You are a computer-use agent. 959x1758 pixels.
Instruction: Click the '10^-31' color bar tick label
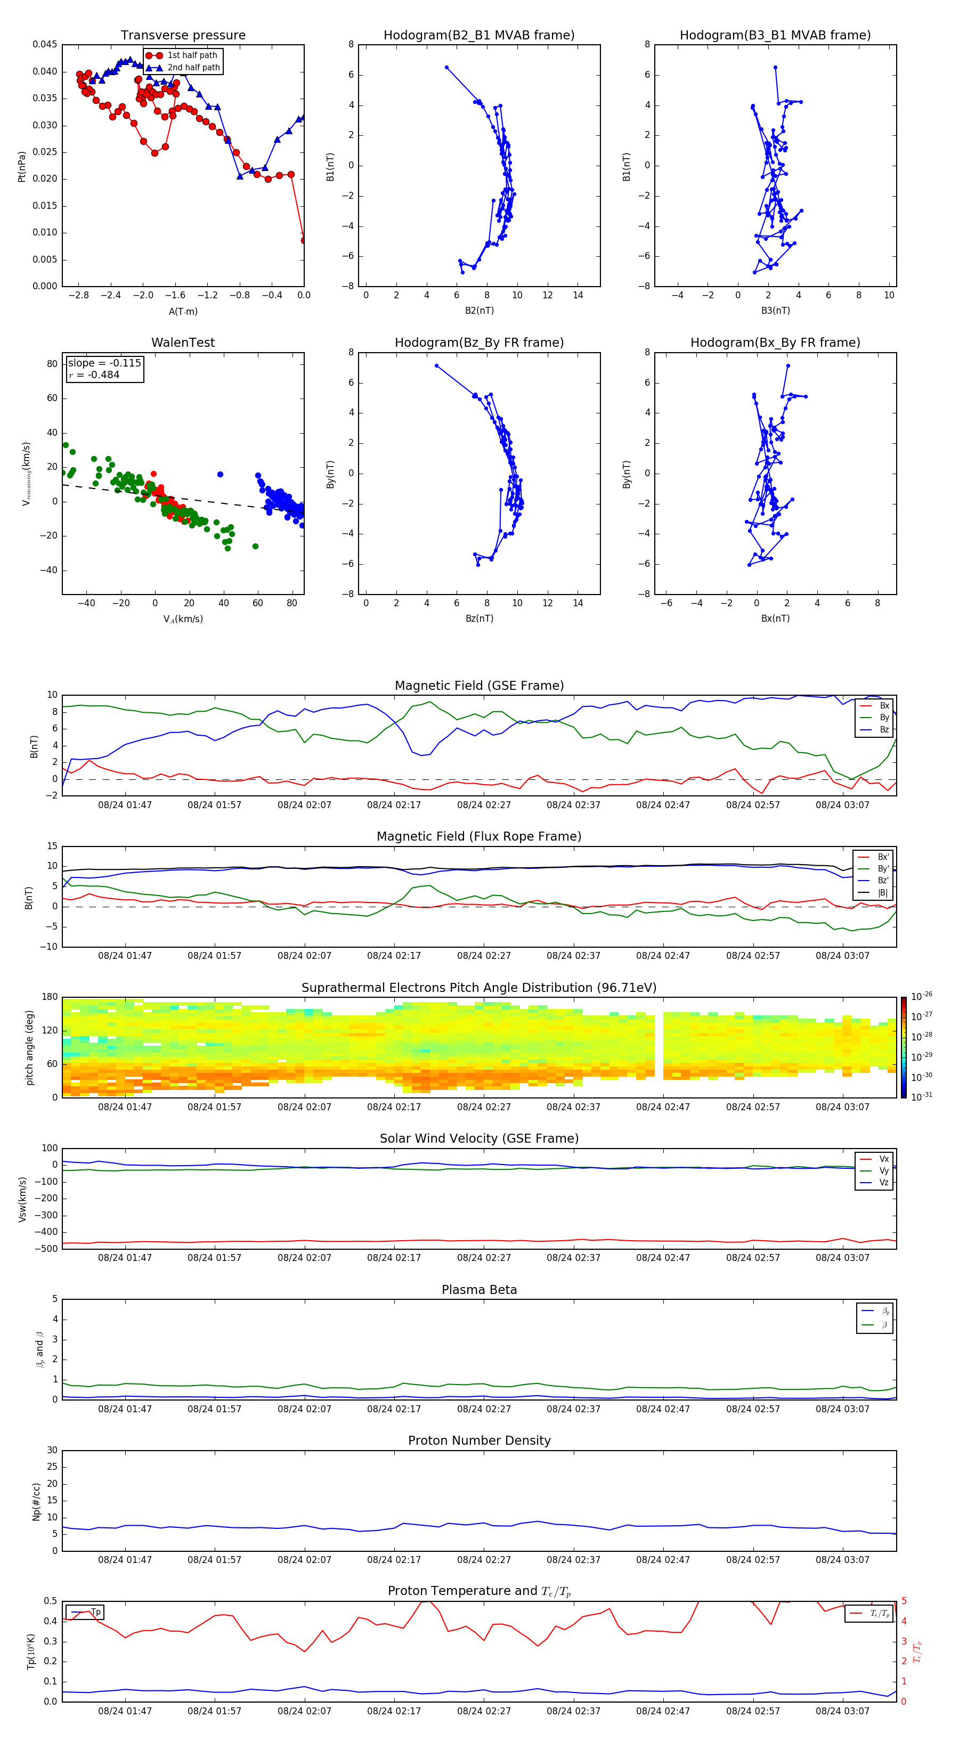922,1097
